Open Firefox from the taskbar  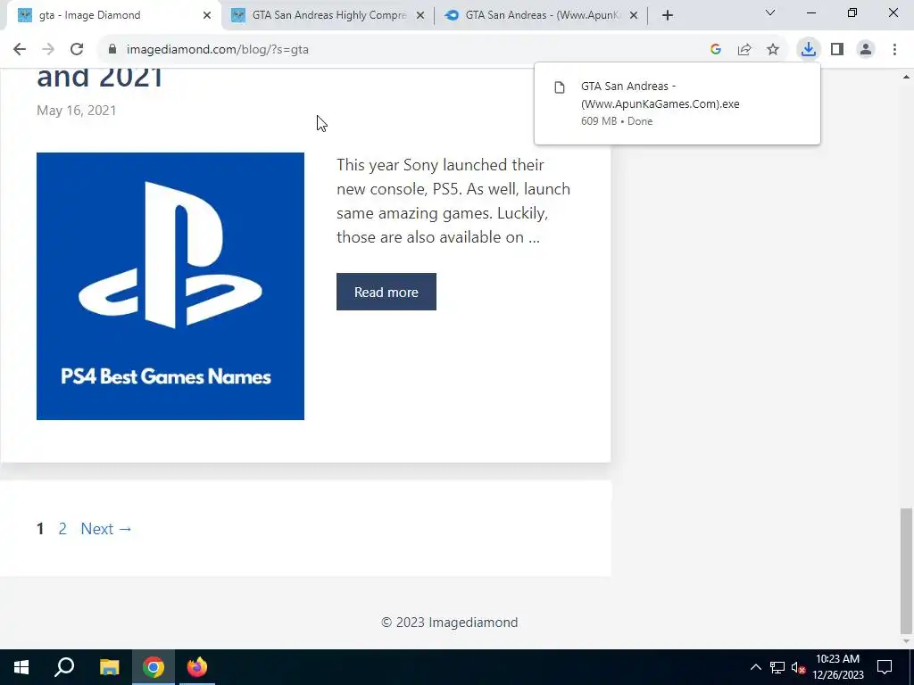click(x=197, y=667)
